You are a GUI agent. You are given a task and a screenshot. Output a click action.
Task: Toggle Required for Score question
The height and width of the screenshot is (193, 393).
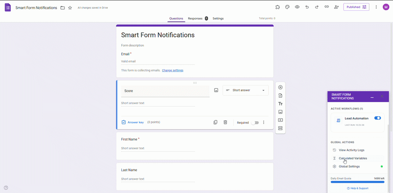pos(255,123)
